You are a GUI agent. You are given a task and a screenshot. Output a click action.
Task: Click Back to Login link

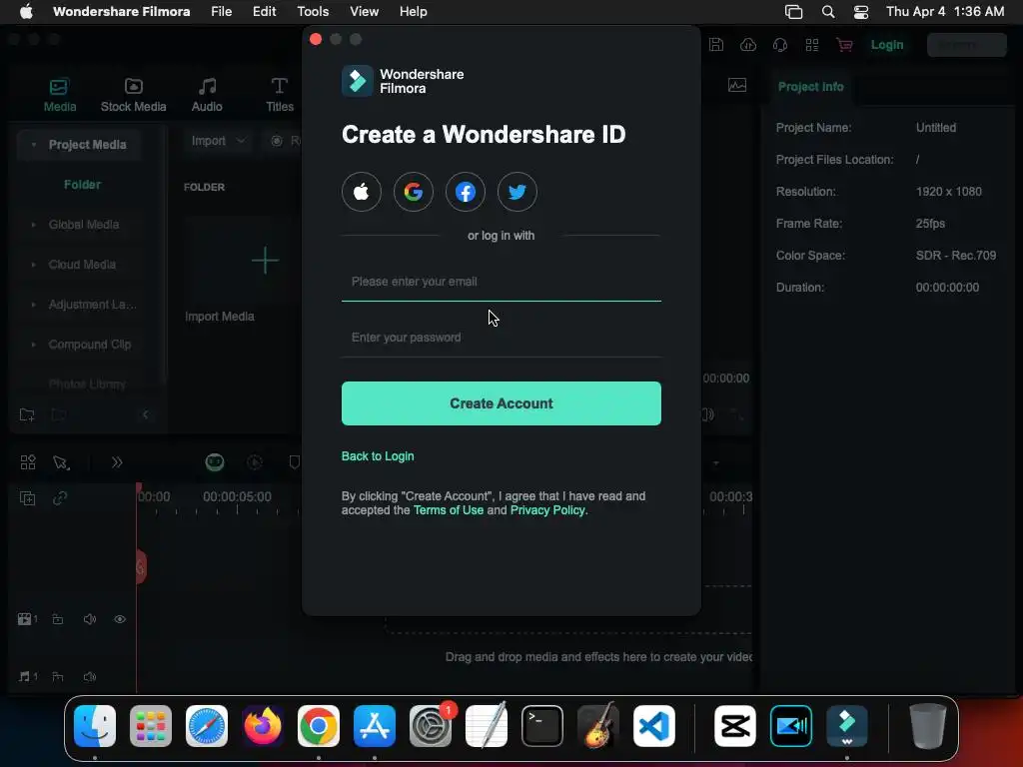click(x=378, y=455)
